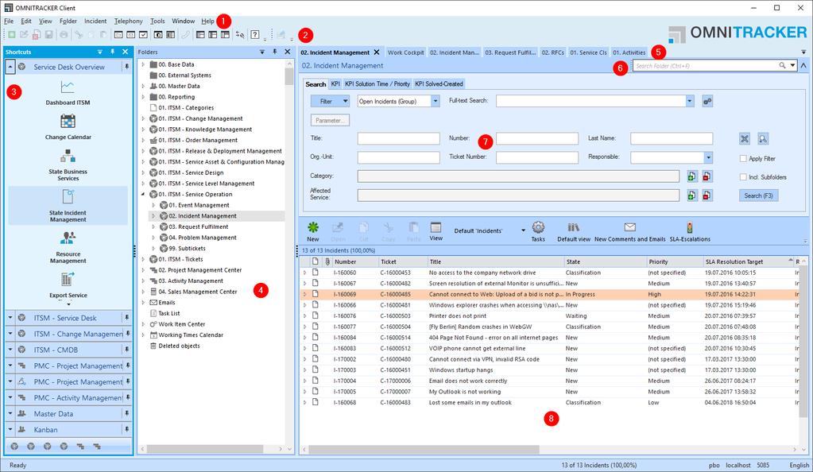
Task: Click the magnifier in the Search Folder box
Action: tap(782, 66)
